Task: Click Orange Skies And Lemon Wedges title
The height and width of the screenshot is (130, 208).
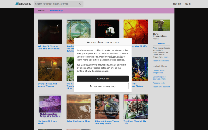Action: click(47, 85)
